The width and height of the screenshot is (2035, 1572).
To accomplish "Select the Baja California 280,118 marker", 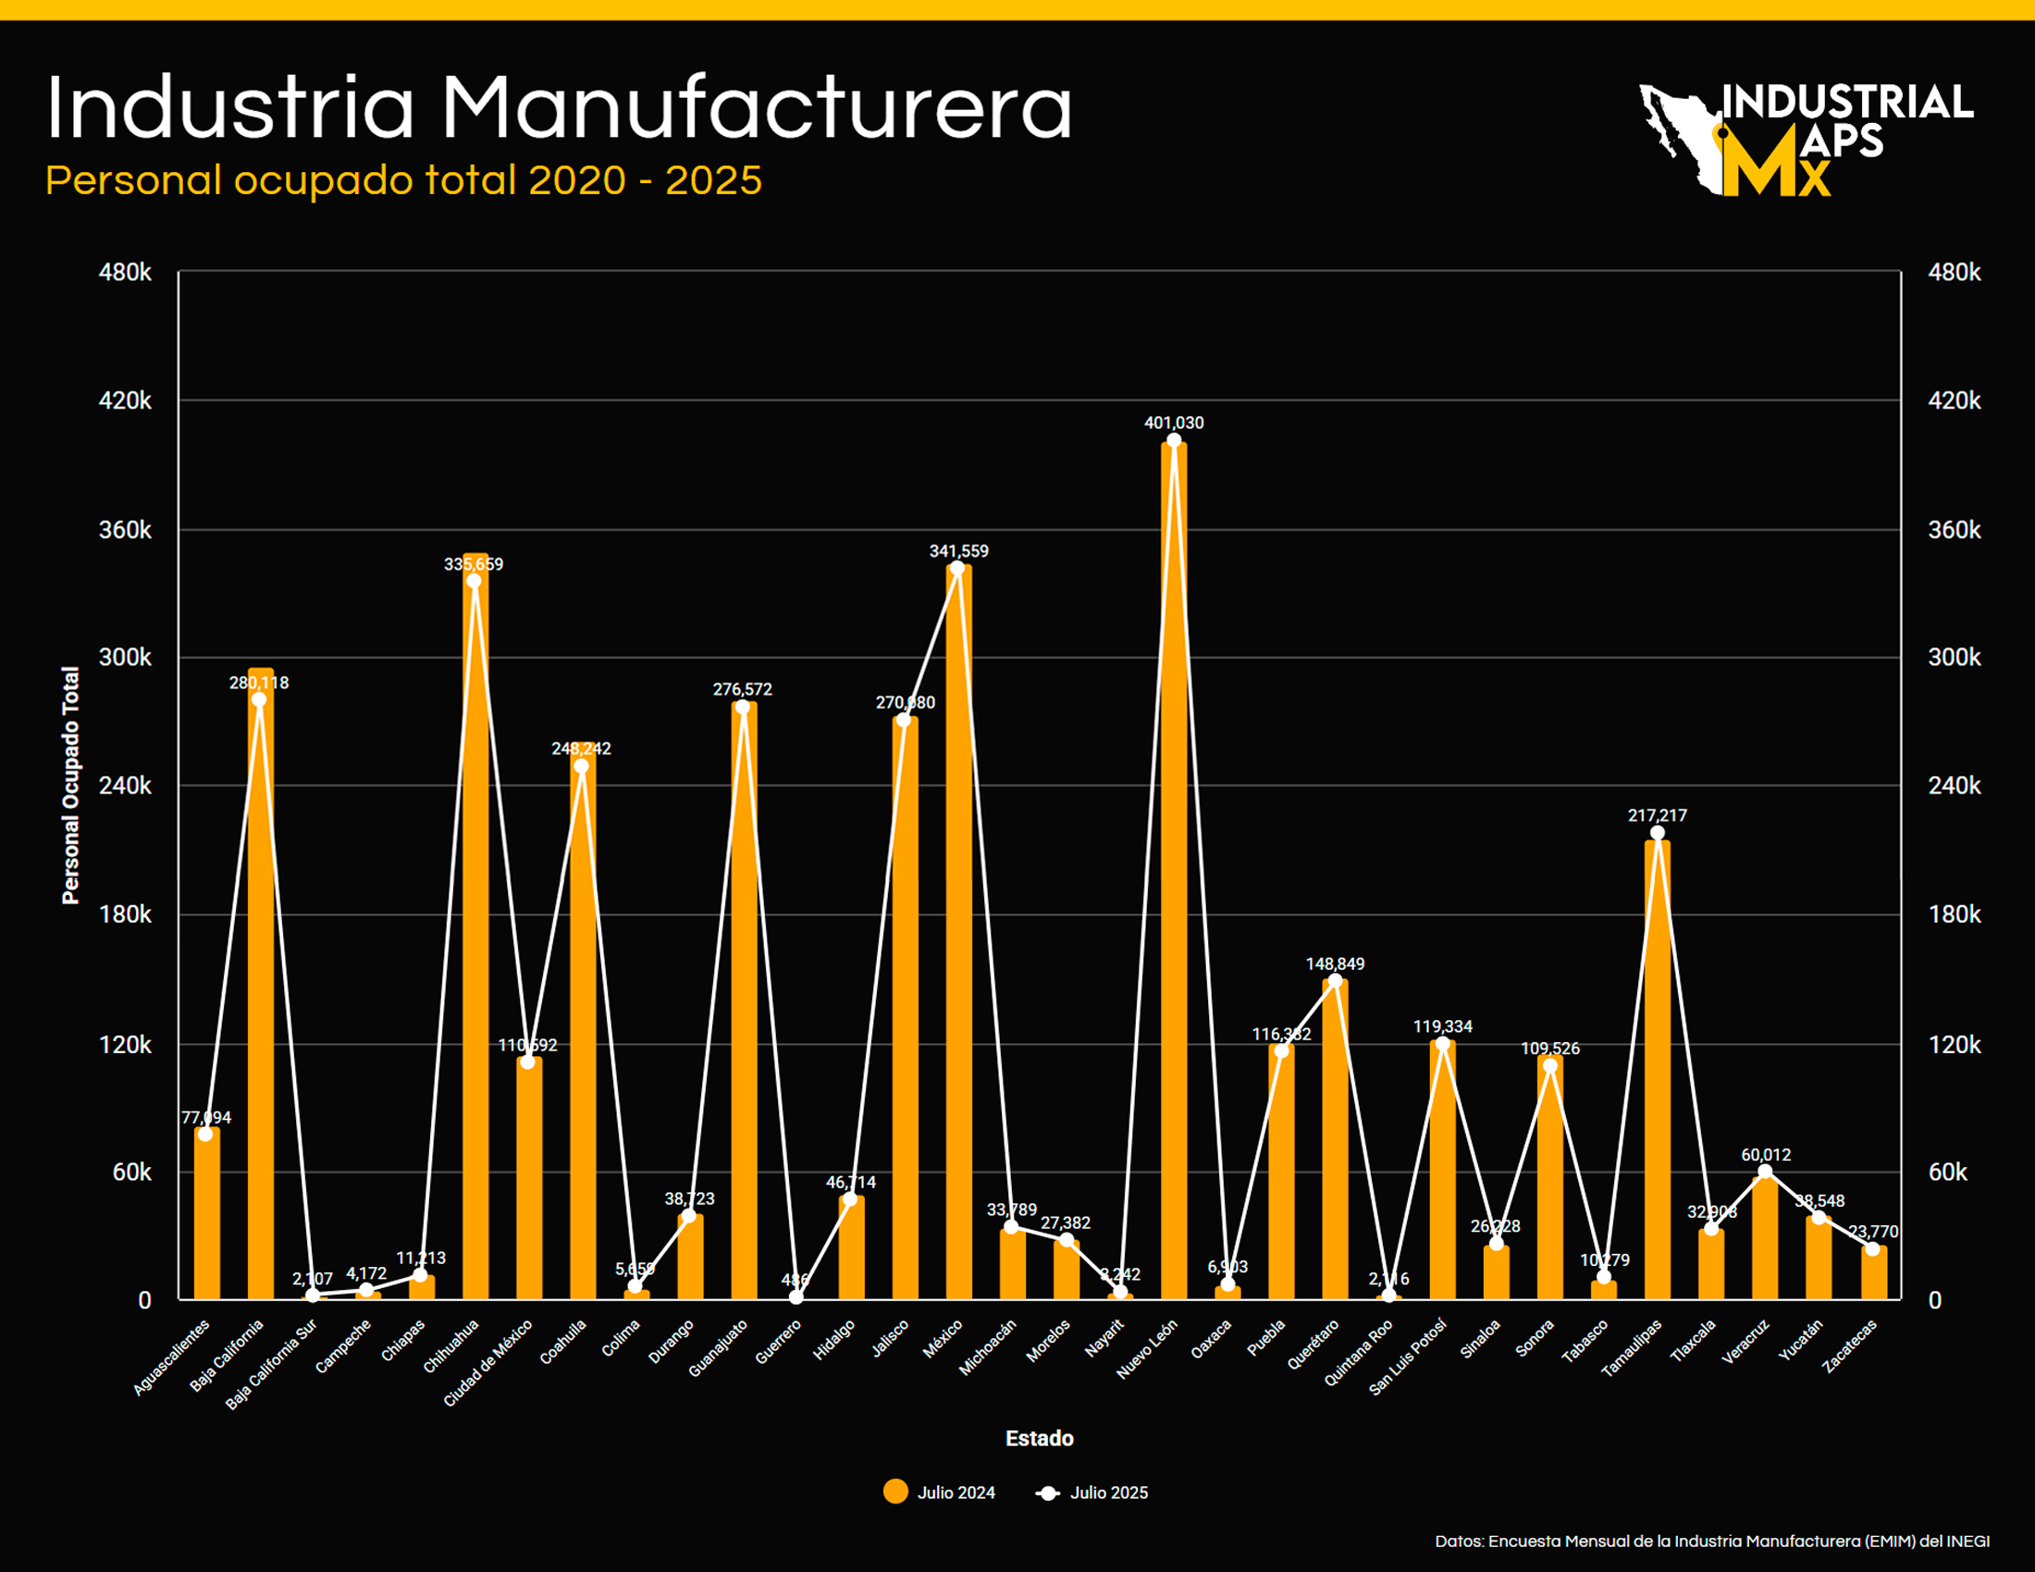I will 259,699.
